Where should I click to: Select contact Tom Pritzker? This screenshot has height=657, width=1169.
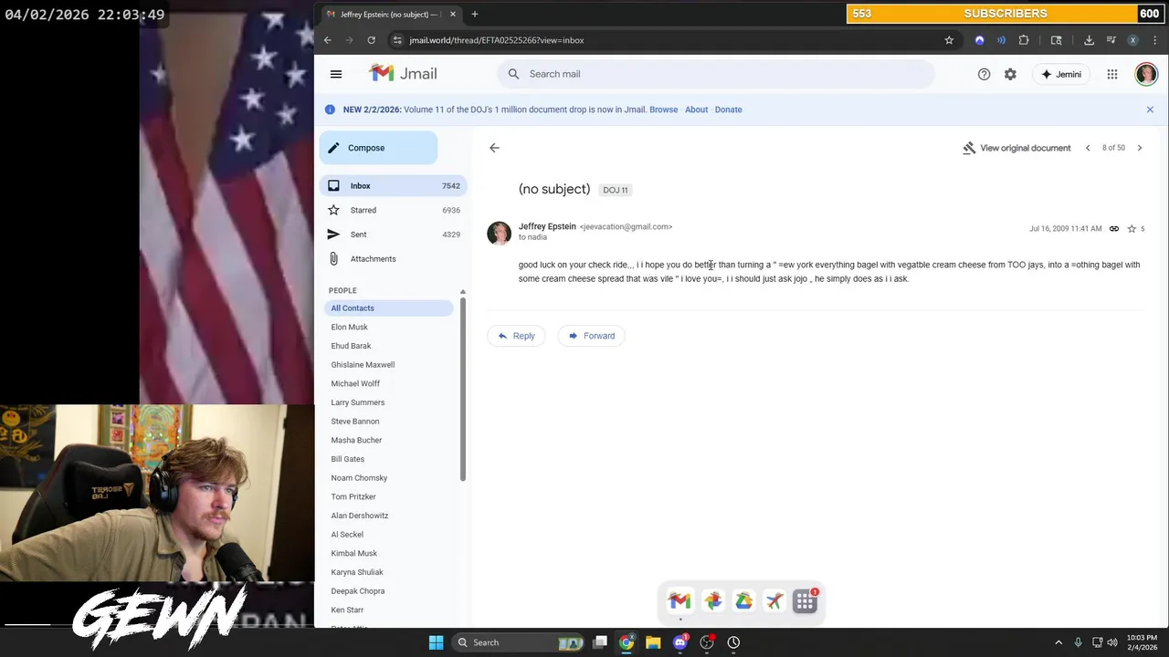point(353,496)
